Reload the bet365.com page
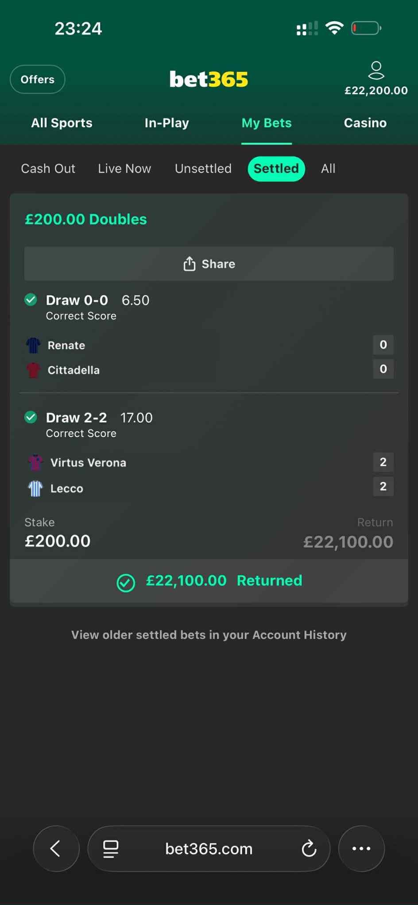This screenshot has height=905, width=418. point(309,848)
